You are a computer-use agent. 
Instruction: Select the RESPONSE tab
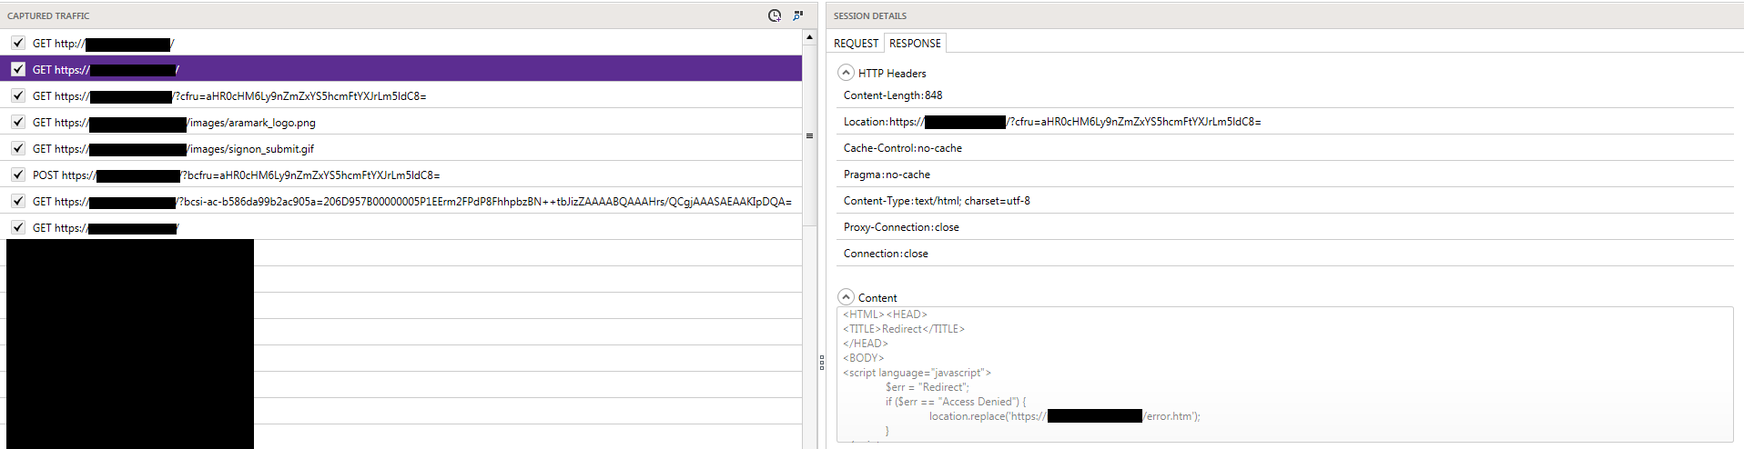[x=915, y=43]
